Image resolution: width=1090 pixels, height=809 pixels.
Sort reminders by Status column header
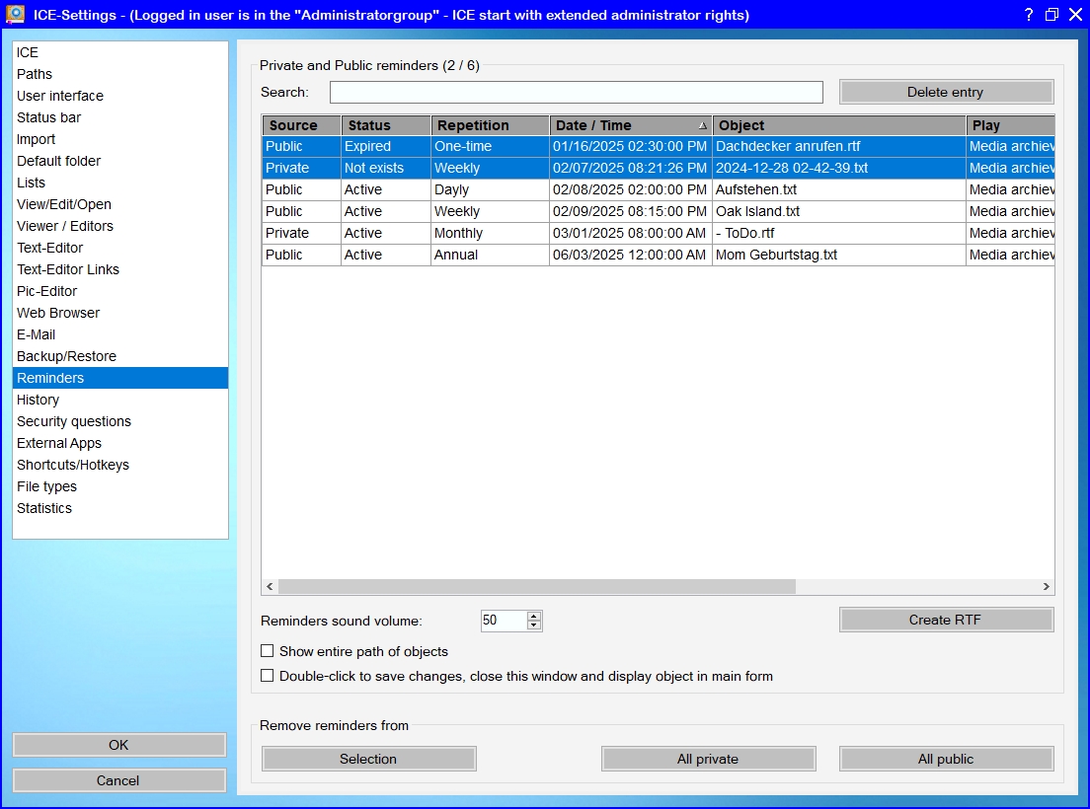(385, 125)
